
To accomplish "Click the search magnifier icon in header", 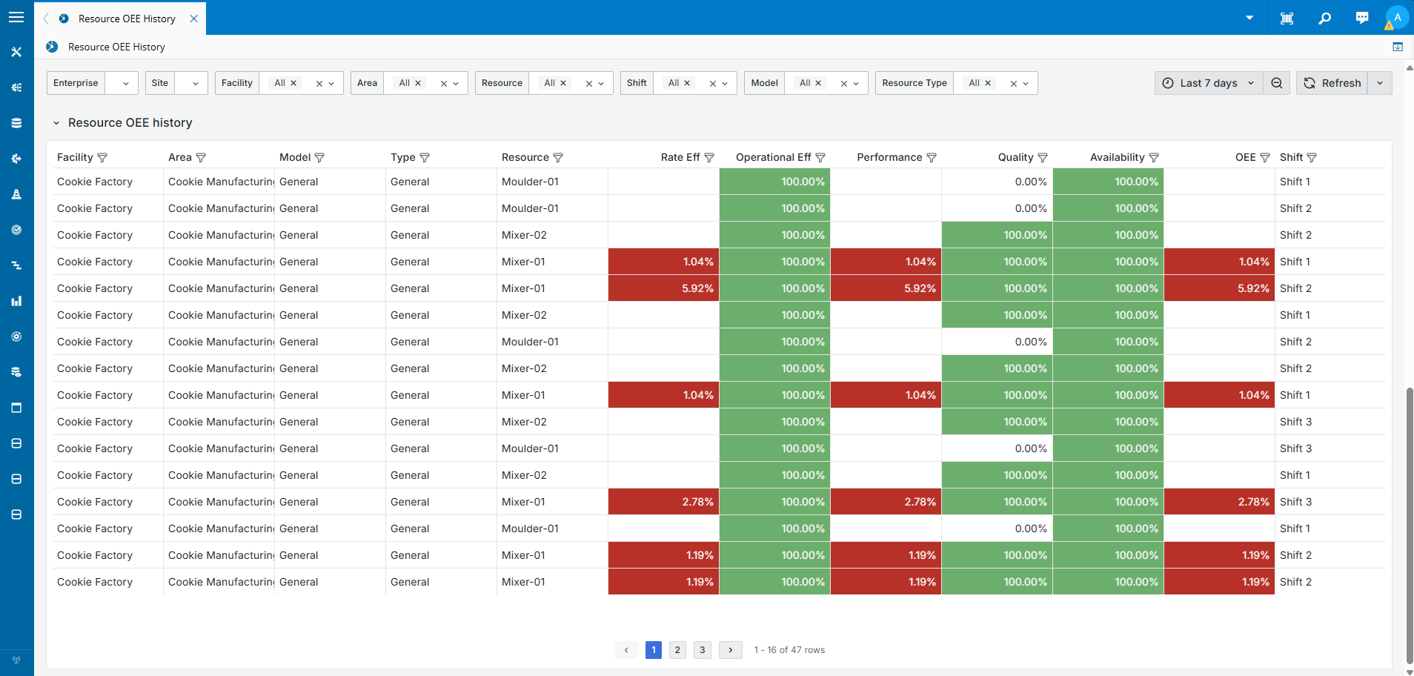I will (1324, 19).
